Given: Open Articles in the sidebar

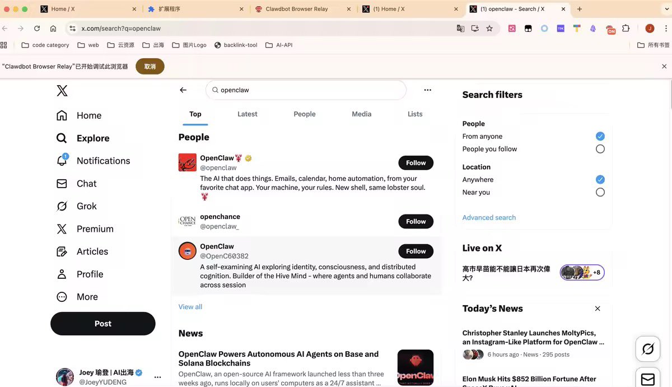Looking at the screenshot, I should pos(82,251).
